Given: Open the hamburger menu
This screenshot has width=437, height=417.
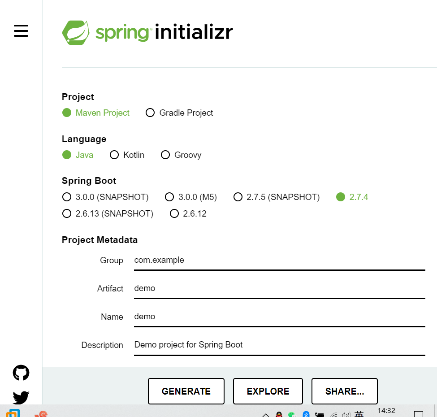Looking at the screenshot, I should point(21,31).
